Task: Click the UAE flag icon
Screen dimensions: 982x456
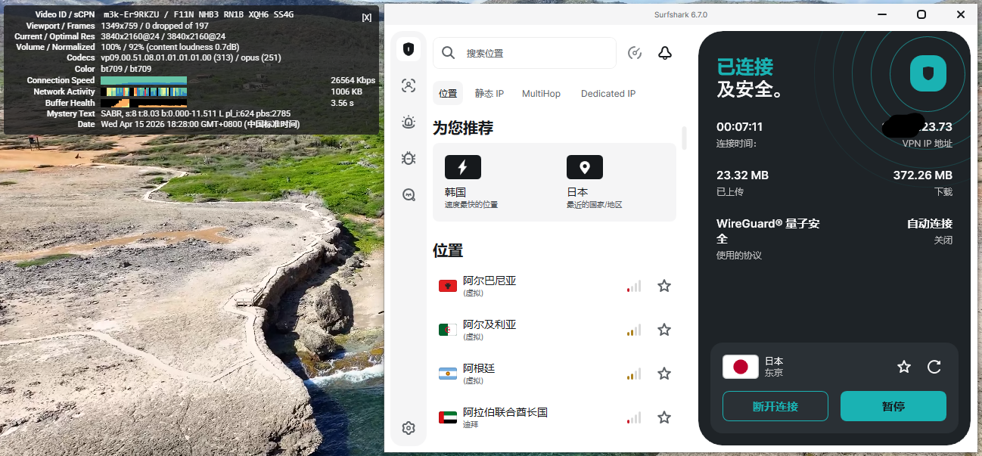Action: [448, 417]
